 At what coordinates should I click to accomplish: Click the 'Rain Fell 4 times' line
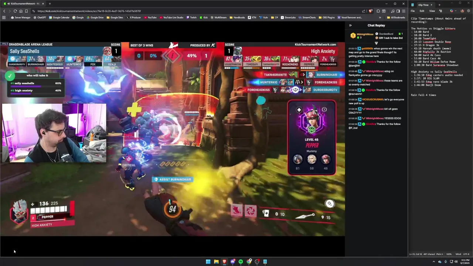tap(423, 95)
